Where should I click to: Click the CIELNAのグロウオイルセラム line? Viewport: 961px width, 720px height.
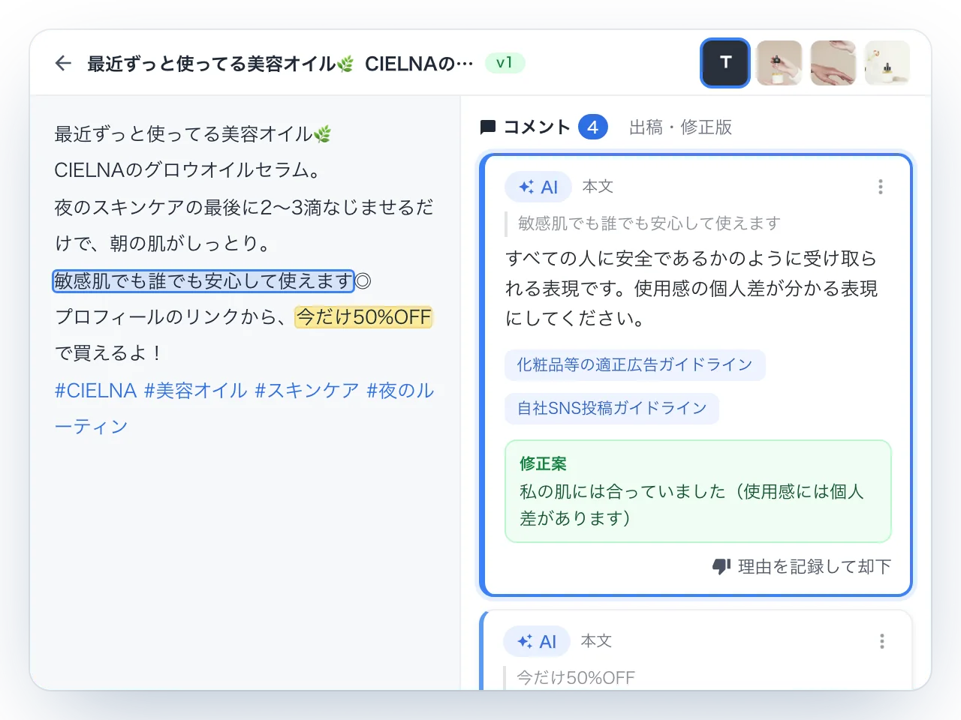(x=188, y=170)
